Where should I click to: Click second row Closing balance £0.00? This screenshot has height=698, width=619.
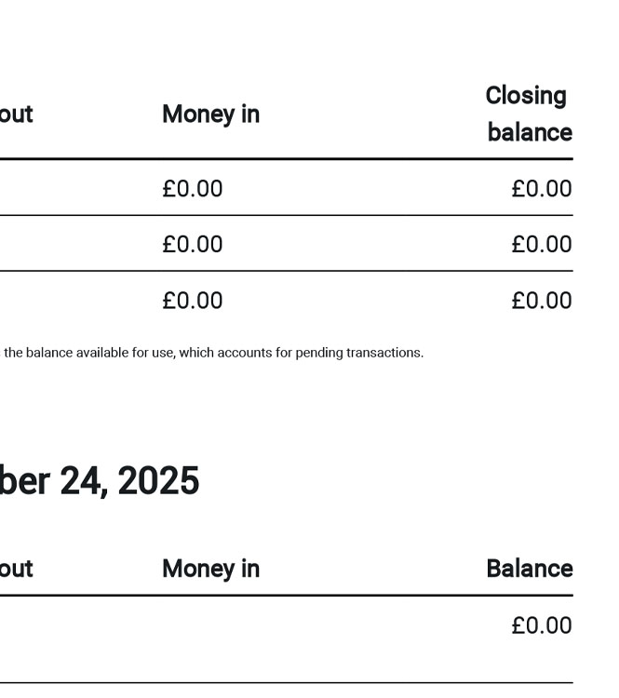point(541,245)
